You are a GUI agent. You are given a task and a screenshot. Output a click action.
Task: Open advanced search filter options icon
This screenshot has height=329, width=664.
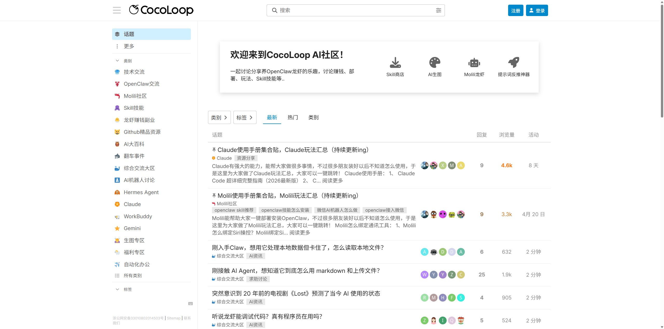438,10
